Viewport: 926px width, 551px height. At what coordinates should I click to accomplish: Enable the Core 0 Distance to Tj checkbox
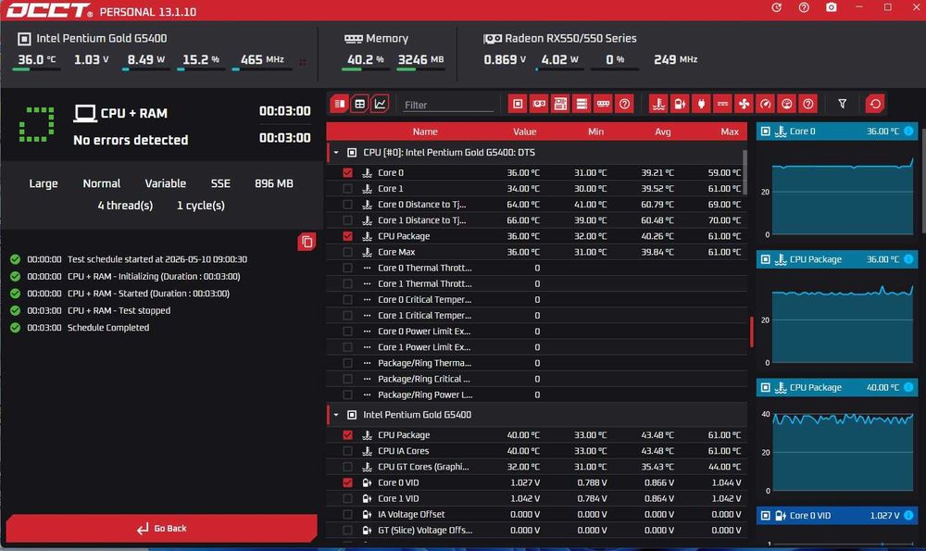347,205
